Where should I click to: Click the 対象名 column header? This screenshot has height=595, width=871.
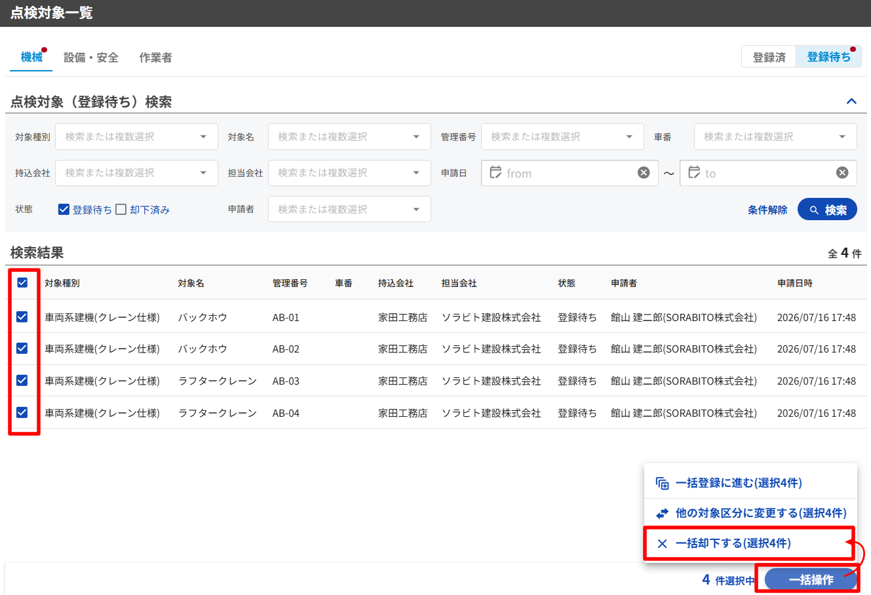click(x=191, y=283)
